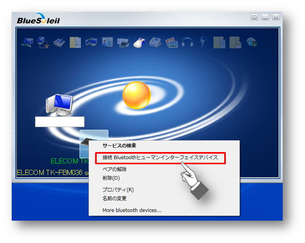Image resolution: width=305 pixels, height=243 pixels.
Task: Click the globe network access icon
Action: (252, 42)
